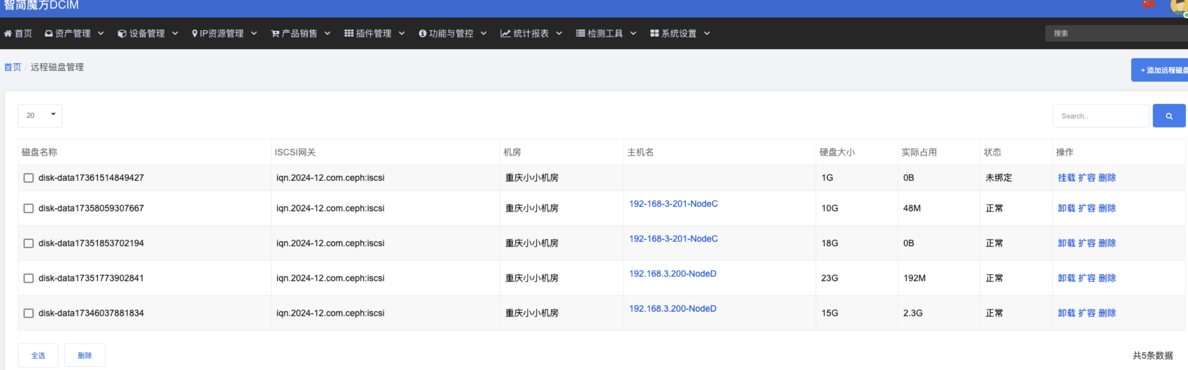Click the home icon in navigation bar
This screenshot has height=370, width=1188.
8,33
